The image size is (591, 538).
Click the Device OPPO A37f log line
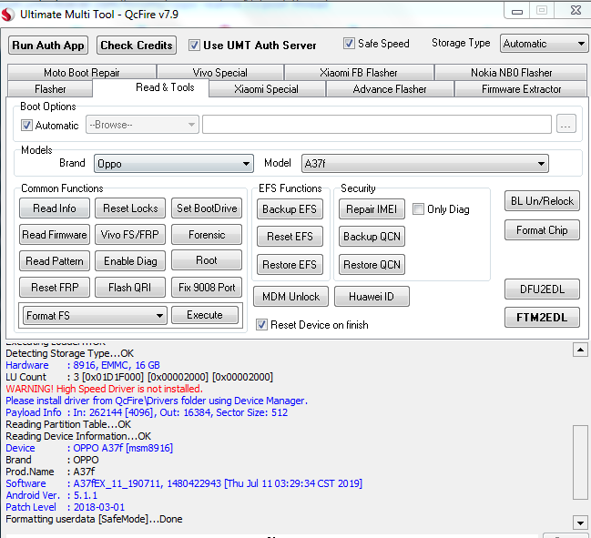pyautogui.click(x=89, y=448)
